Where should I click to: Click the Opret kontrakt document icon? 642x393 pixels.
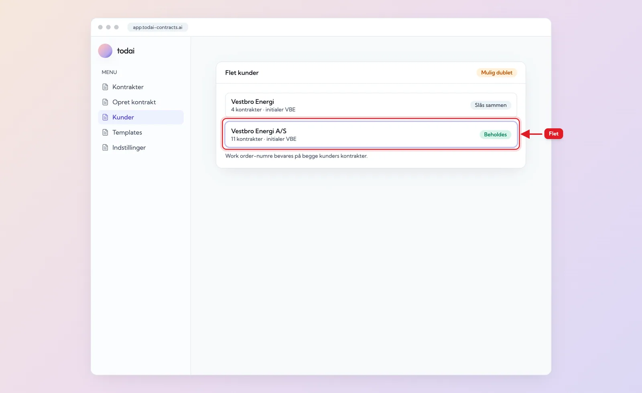(x=105, y=102)
